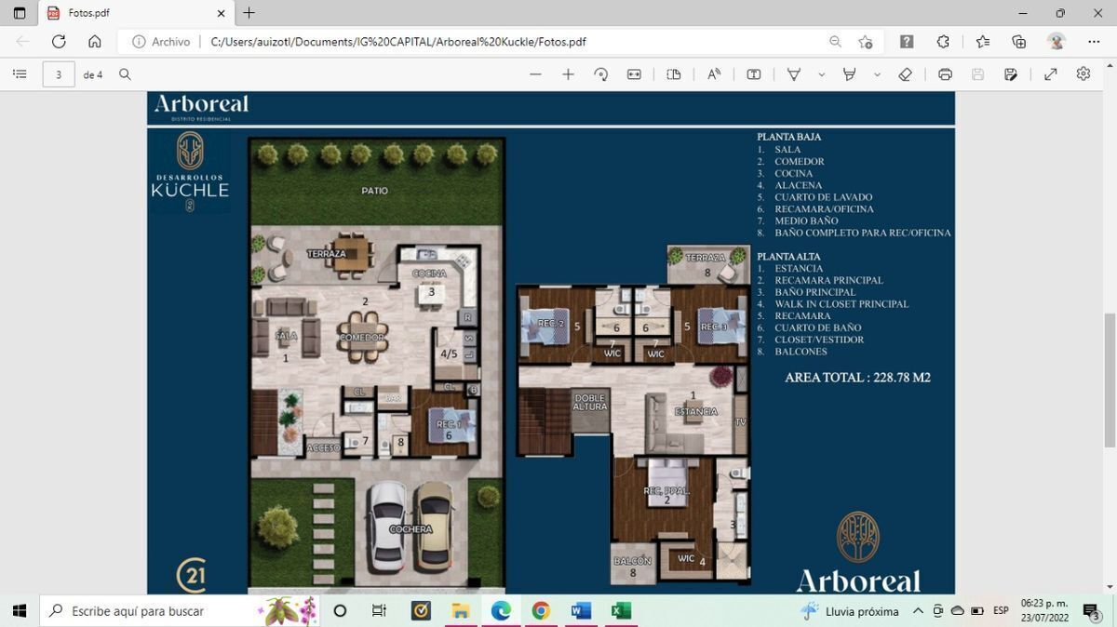
Task: Open Collections panel
Action: (1019, 42)
